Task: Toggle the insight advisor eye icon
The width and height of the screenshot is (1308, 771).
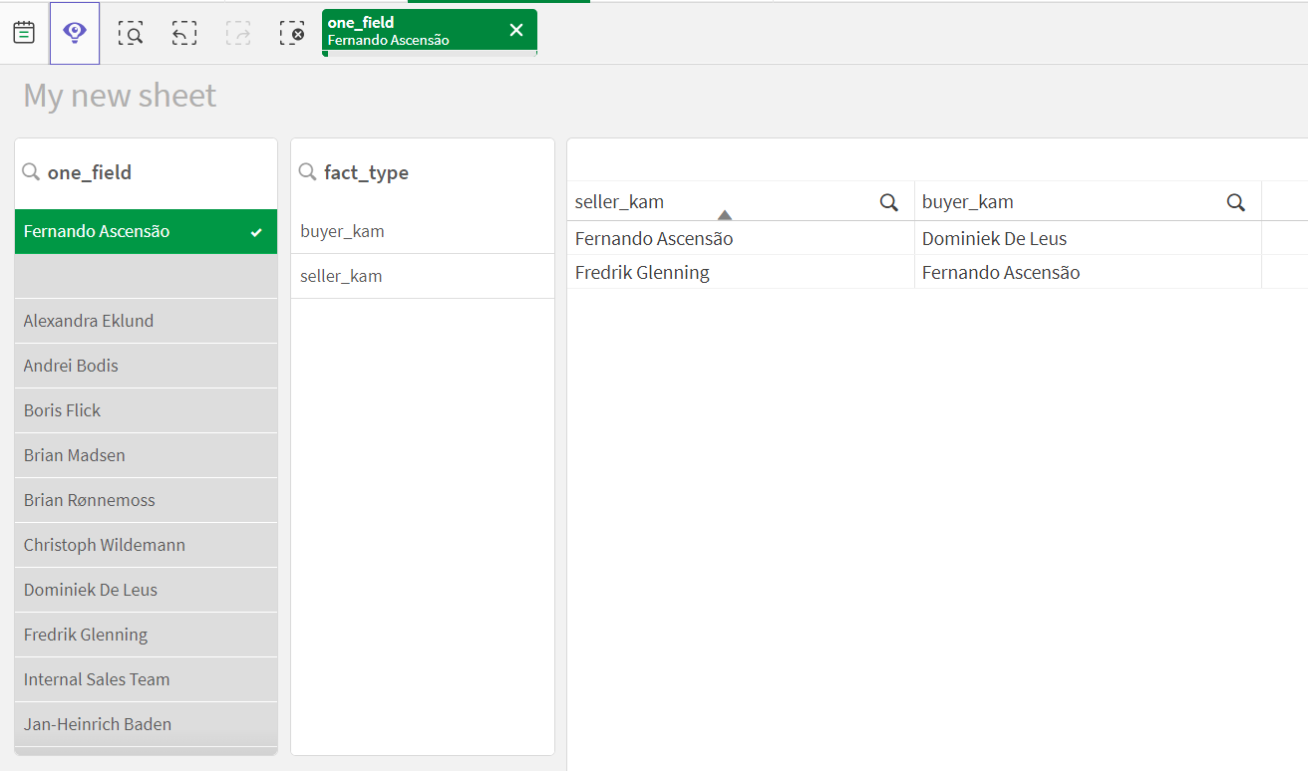Action: click(75, 33)
